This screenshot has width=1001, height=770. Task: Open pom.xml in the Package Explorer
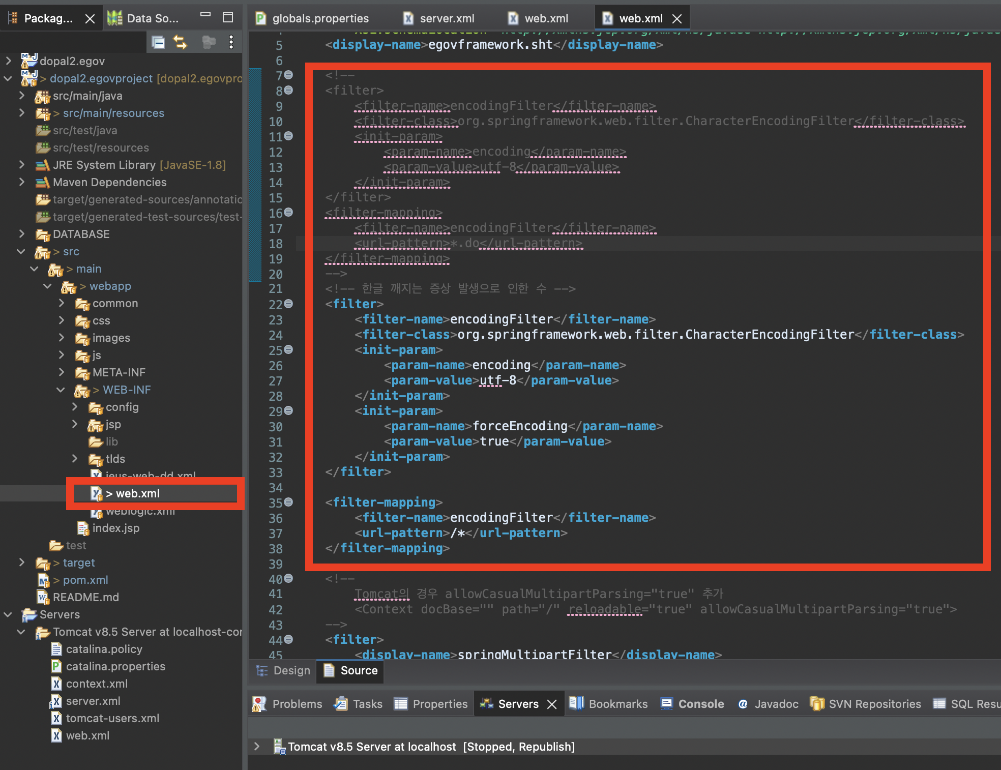point(85,580)
